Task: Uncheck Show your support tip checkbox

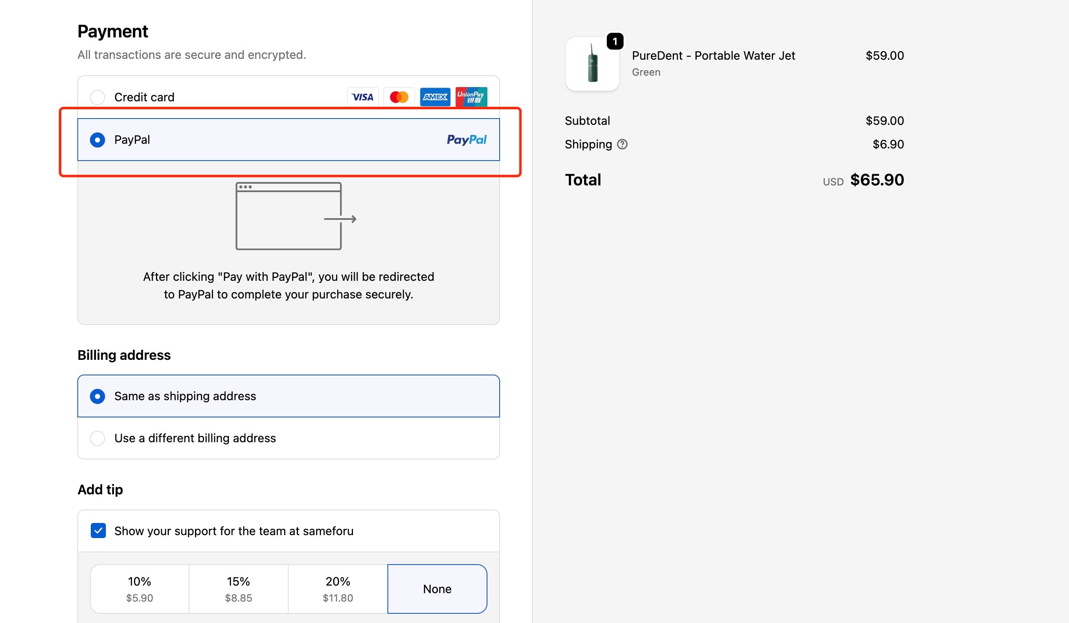Action: [x=98, y=531]
